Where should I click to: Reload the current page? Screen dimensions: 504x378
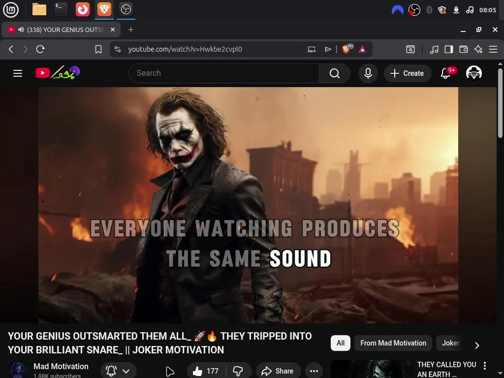coord(40,49)
